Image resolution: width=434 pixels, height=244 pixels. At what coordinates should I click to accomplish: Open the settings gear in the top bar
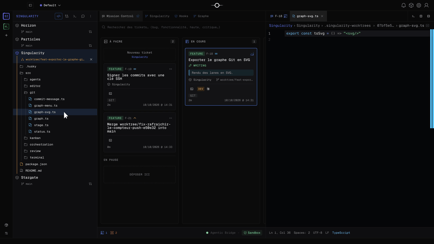click(x=419, y=5)
